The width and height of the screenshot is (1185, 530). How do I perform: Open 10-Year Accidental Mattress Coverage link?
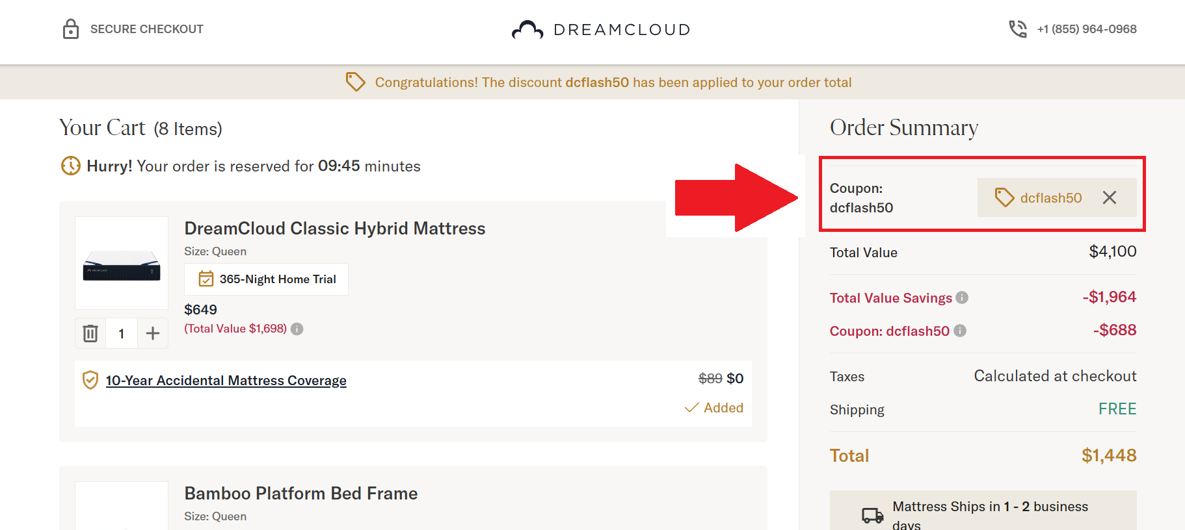226,381
